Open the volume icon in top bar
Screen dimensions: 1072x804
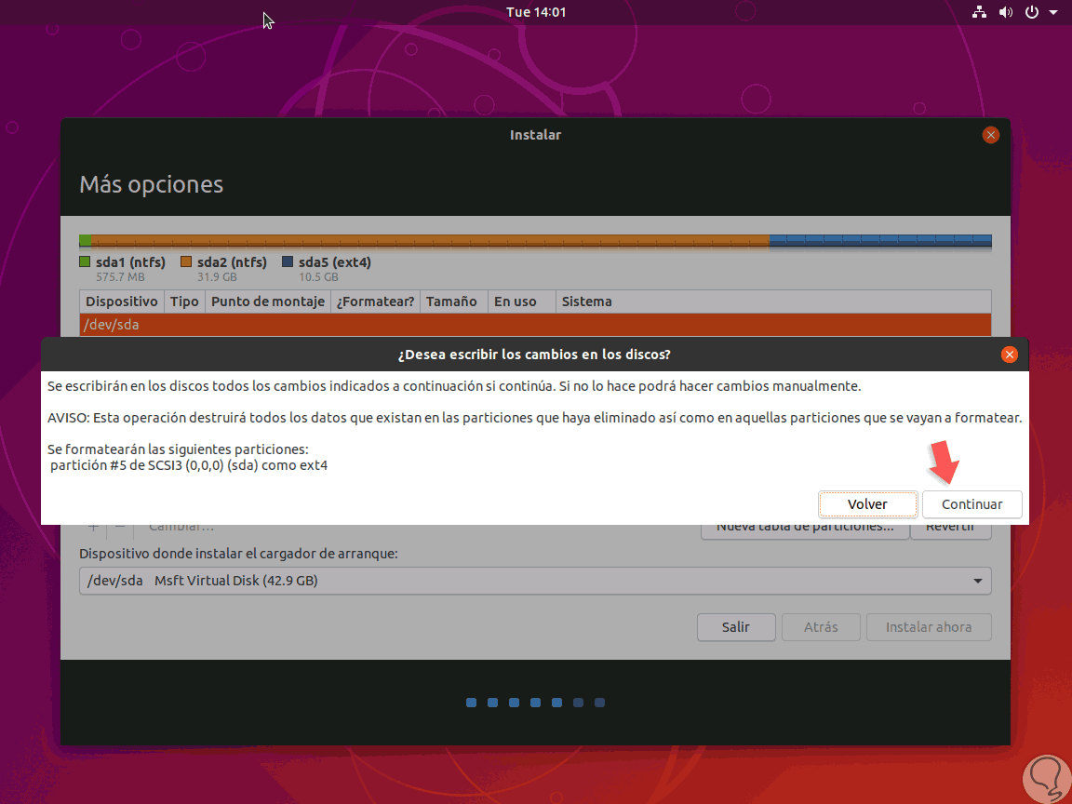click(1005, 11)
